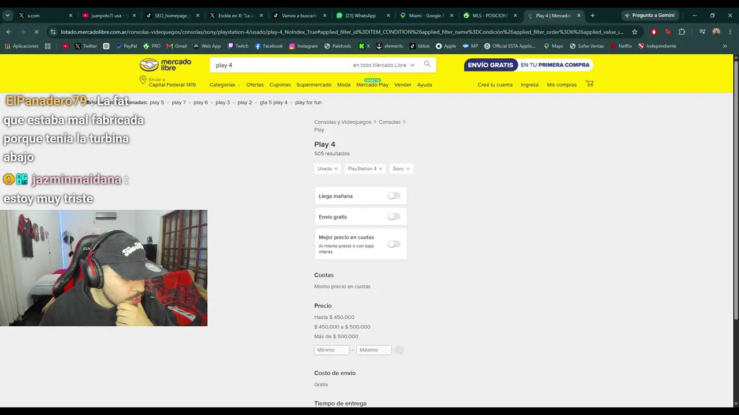
Task: View site information icon in address bar
Action: click(53, 32)
